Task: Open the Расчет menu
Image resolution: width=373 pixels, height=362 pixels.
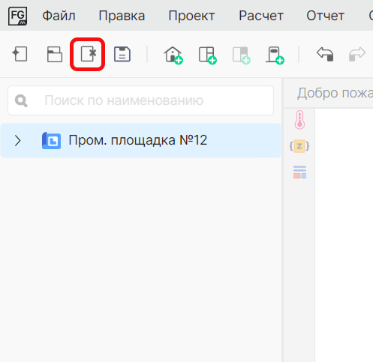Action: pyautogui.click(x=261, y=16)
